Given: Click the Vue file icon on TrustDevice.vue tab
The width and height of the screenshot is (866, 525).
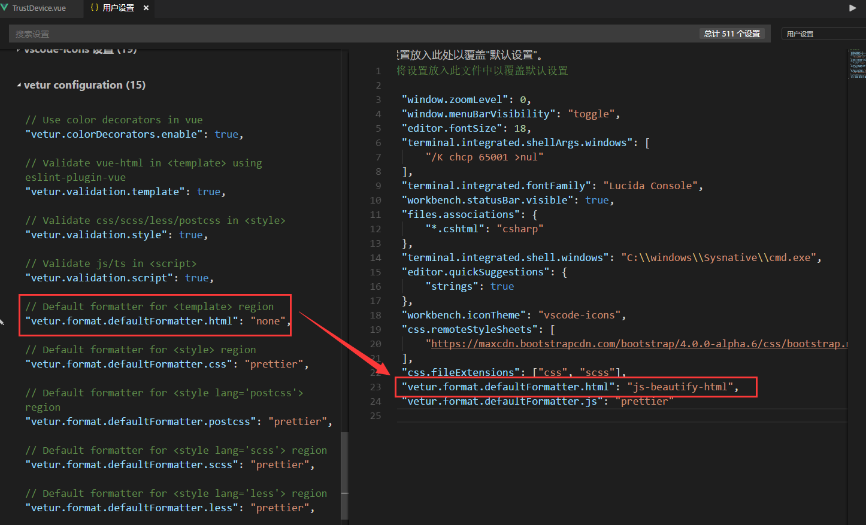Looking at the screenshot, I should point(5,8).
